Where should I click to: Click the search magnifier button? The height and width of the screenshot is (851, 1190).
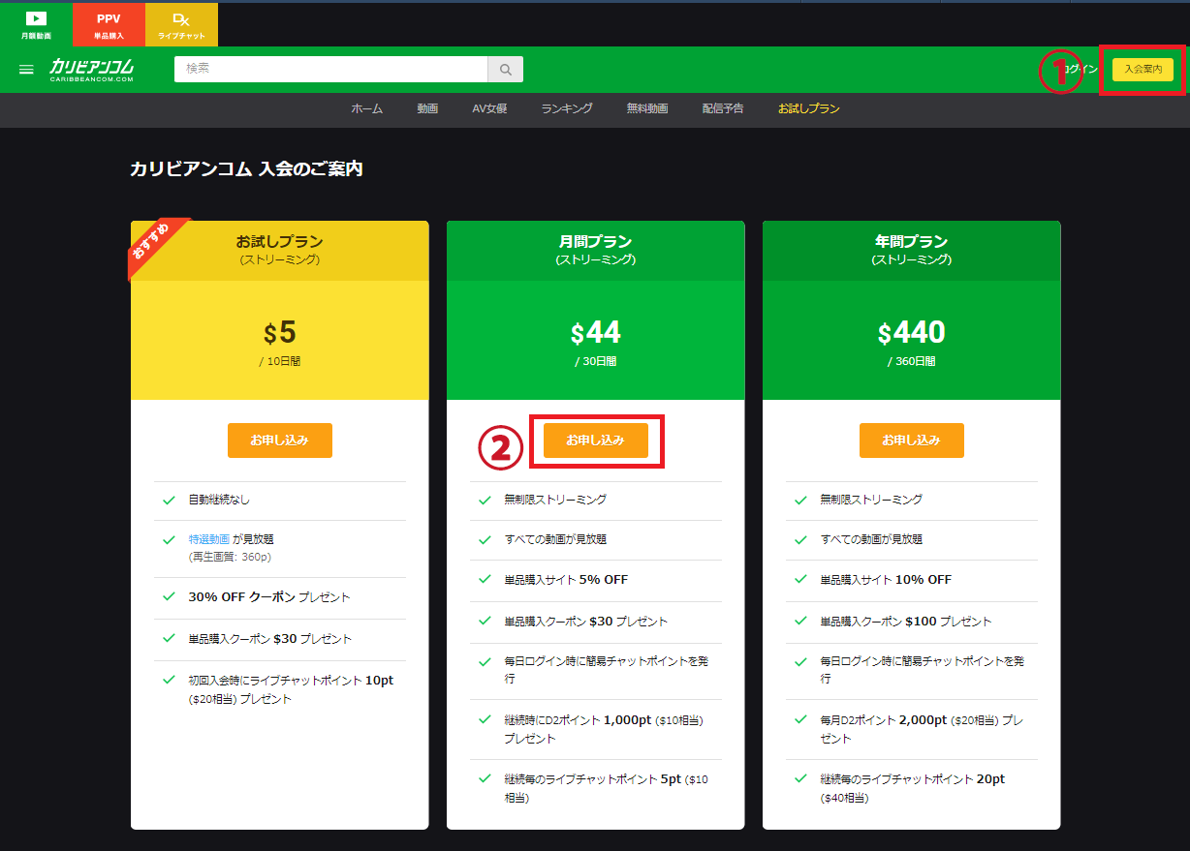coord(505,70)
